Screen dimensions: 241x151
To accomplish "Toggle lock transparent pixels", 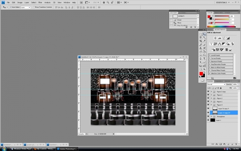I will pos(213,88).
